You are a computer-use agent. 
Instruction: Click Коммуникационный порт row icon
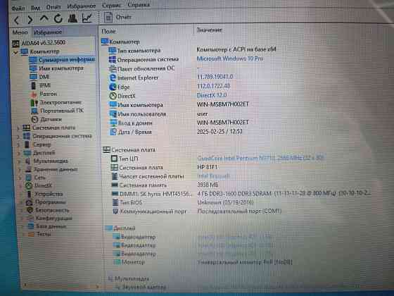[x=115, y=211]
